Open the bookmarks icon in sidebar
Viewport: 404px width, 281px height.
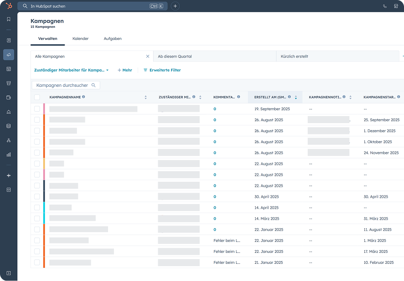coord(9,19)
